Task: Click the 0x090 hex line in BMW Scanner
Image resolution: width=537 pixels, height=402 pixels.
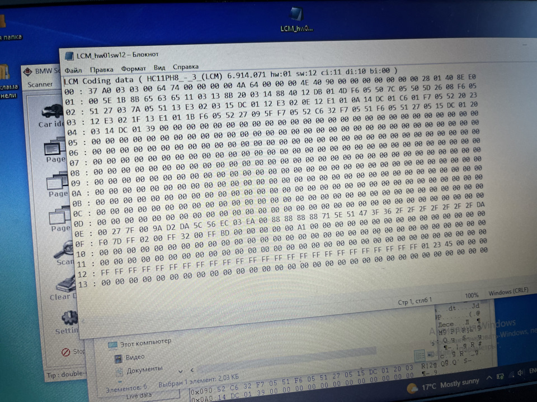Action: [302, 380]
